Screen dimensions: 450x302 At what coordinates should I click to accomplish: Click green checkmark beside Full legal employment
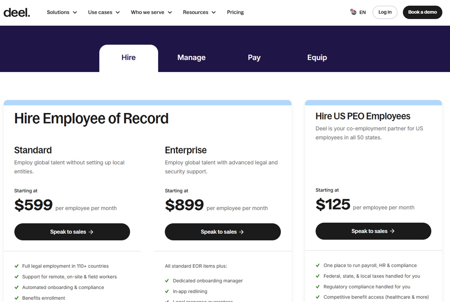click(x=17, y=266)
